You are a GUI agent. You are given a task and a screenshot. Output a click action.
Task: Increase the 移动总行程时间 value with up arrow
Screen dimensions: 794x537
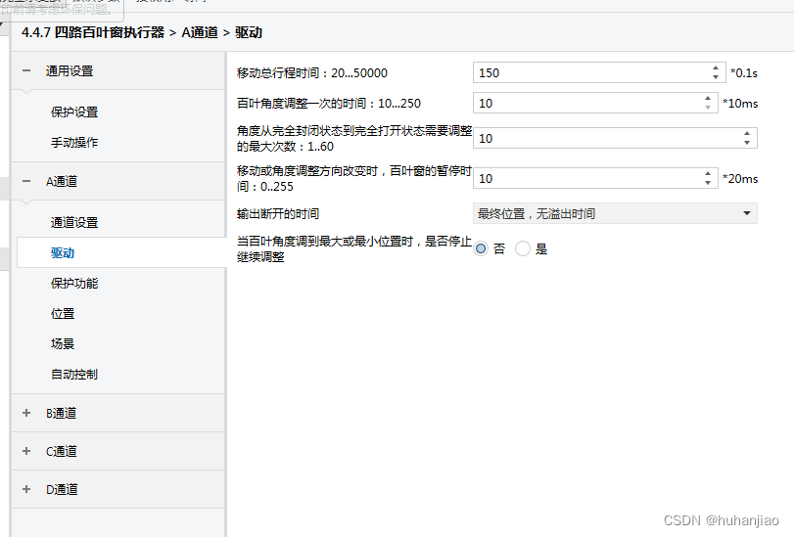click(x=716, y=68)
